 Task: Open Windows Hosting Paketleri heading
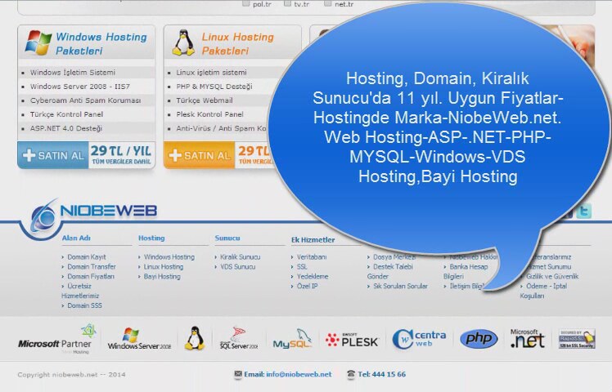pyautogui.click(x=101, y=43)
